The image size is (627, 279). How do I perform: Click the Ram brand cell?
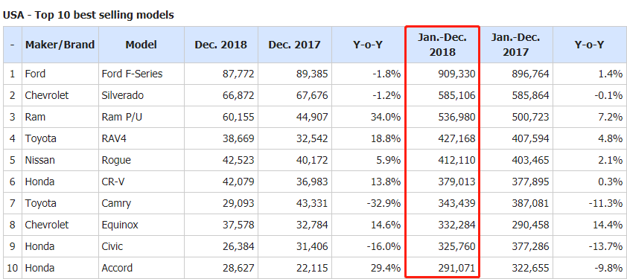[60, 117]
